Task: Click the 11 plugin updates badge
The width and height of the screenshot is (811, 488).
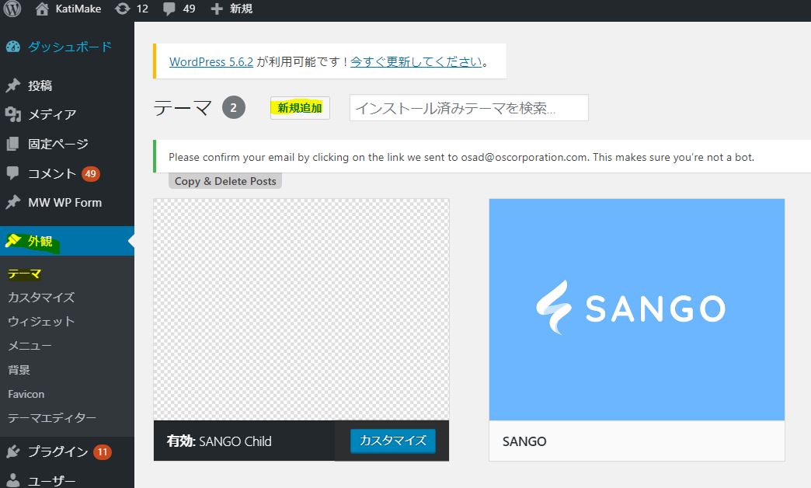Action: pos(103,451)
